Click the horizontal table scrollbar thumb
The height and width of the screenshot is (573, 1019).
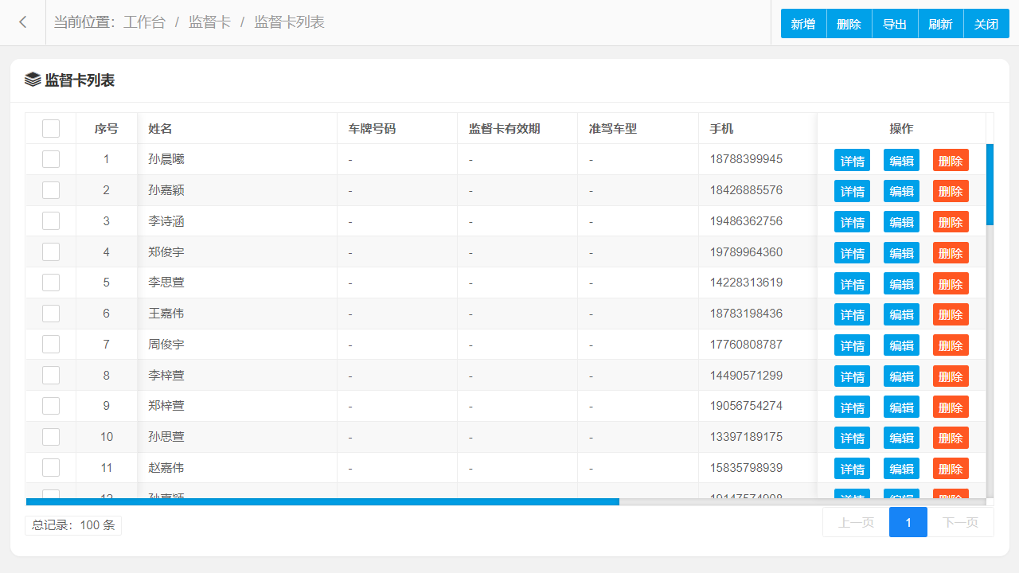click(x=322, y=501)
